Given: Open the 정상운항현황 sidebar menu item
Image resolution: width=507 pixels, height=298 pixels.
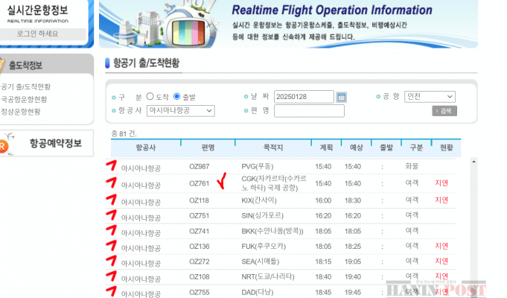Looking at the screenshot, I should (x=21, y=112).
